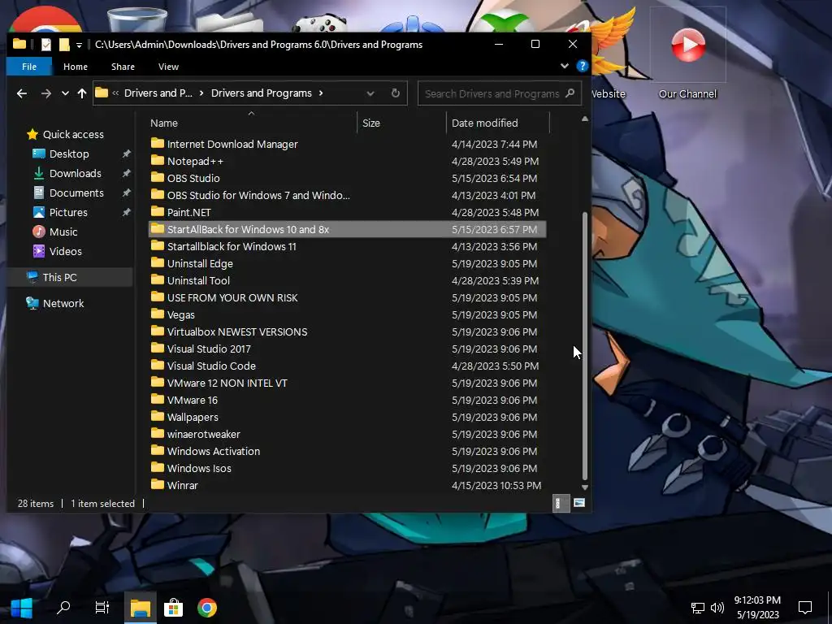Select Quick access in navigation pane
The image size is (832, 624).
tap(73, 134)
